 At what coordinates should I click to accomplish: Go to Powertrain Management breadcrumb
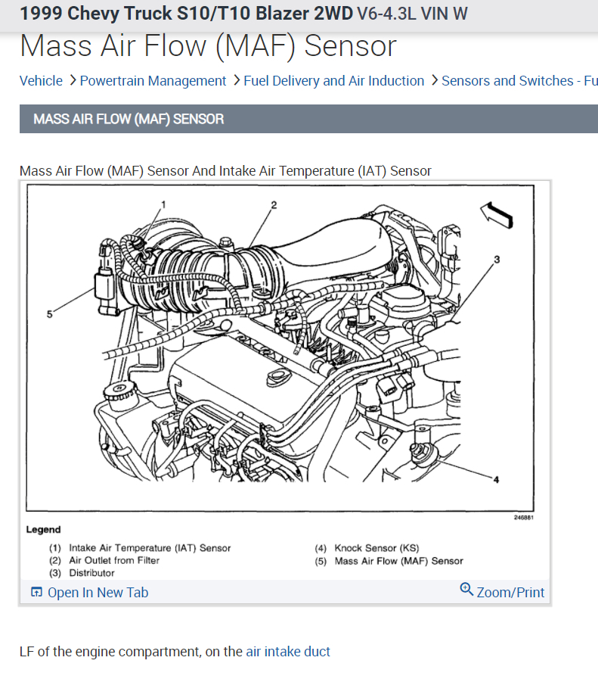[153, 80]
